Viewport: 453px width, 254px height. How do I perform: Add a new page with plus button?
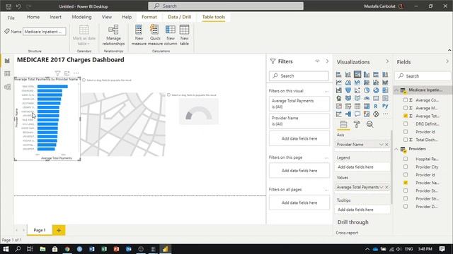pos(59,230)
